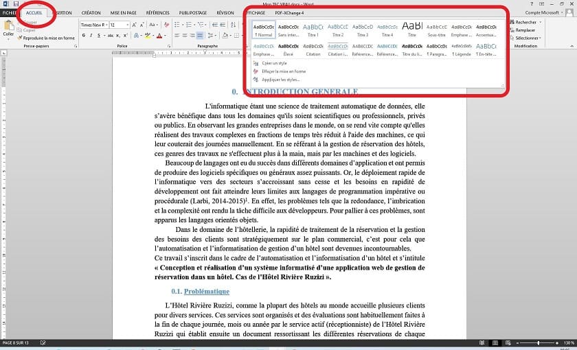
Task: Switch to the CRÉATION tab
Action: pos(91,12)
